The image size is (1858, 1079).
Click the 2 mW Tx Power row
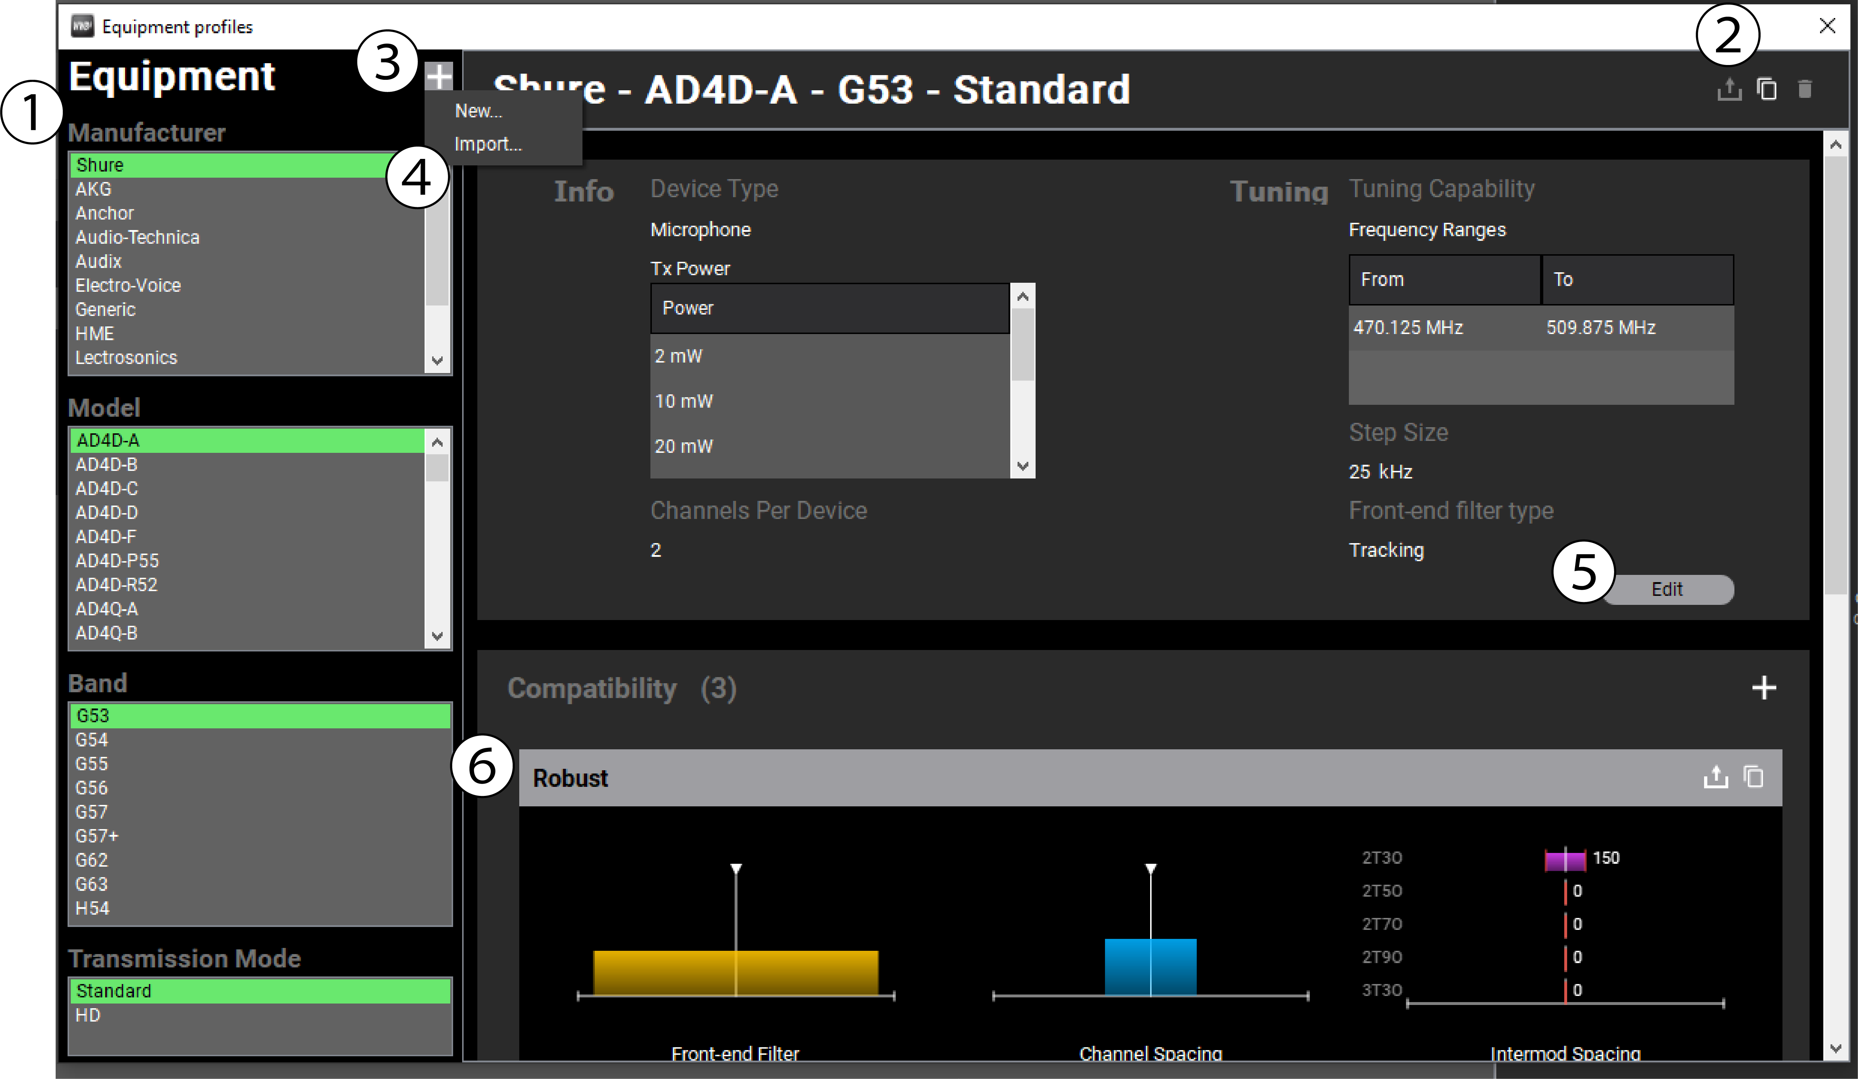click(x=830, y=356)
